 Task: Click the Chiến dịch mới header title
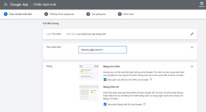pyautogui.click(x=44, y=5)
